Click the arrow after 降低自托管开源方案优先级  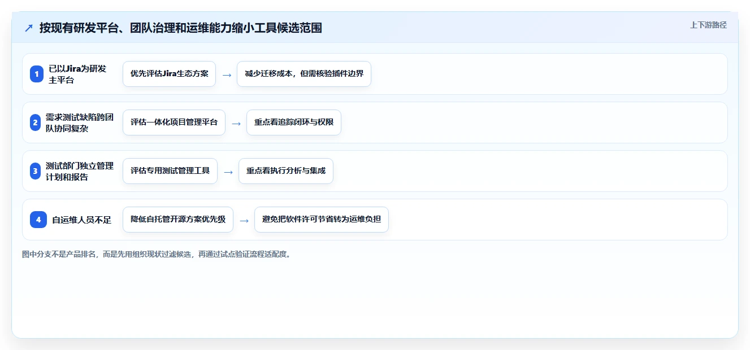[x=244, y=220]
